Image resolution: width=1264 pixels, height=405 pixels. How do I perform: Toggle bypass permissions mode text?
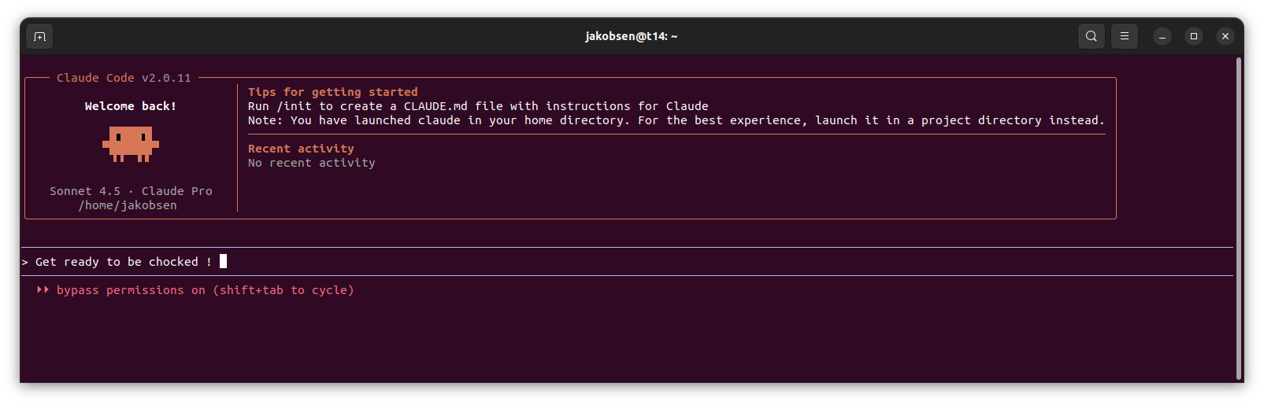click(x=205, y=290)
